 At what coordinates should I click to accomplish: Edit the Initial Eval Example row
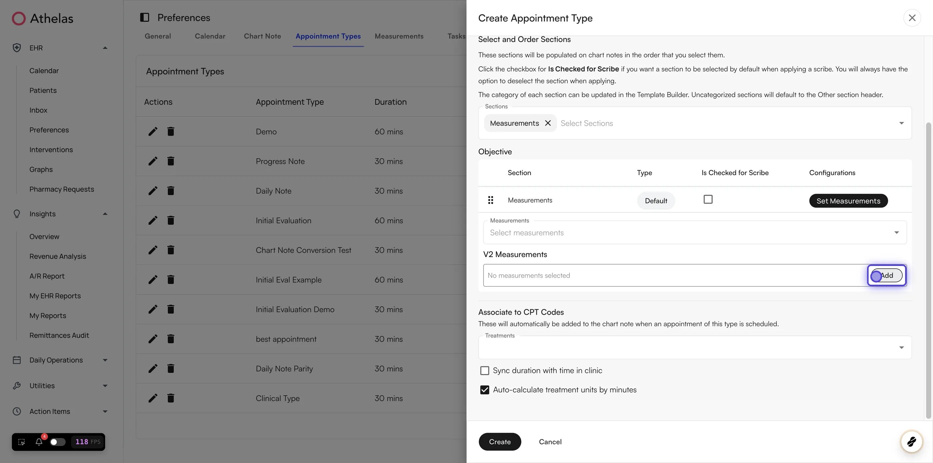pyautogui.click(x=153, y=280)
